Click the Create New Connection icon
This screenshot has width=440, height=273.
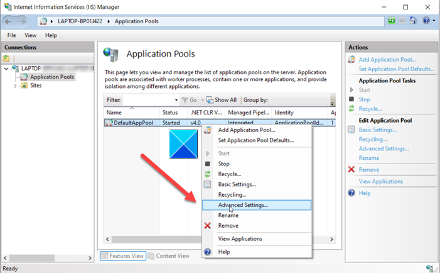(6, 58)
